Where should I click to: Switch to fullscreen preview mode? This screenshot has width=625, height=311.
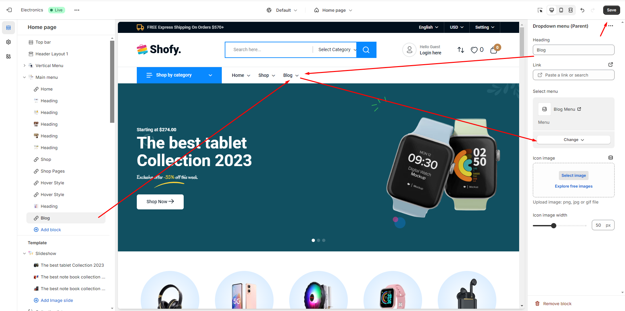point(571,10)
